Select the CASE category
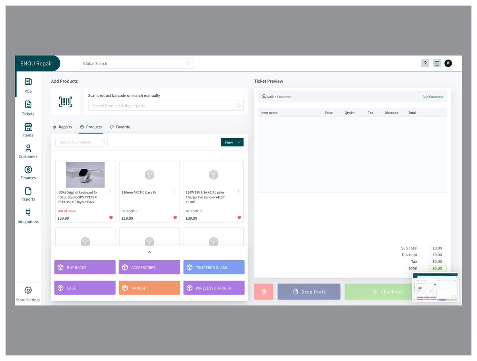 click(85, 288)
